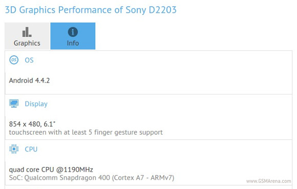This screenshot has width=297, height=189.
Task: Click the circled i Info icon
Action: (x=73, y=32)
